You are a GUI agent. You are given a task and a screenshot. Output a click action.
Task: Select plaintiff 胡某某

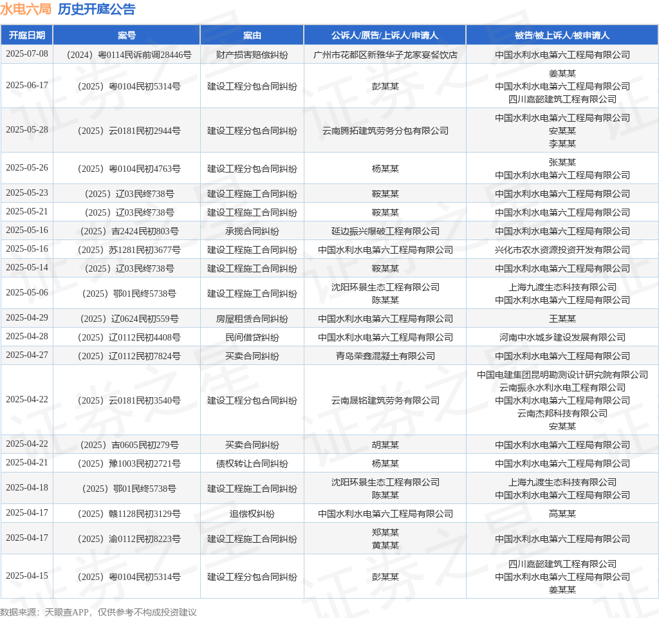click(385, 445)
